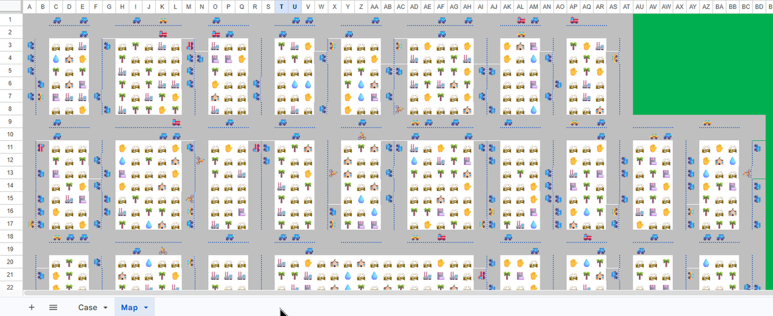The width and height of the screenshot is (773, 316).
Task: Click the taxi in cell AL2
Action: pyautogui.click(x=521, y=33)
